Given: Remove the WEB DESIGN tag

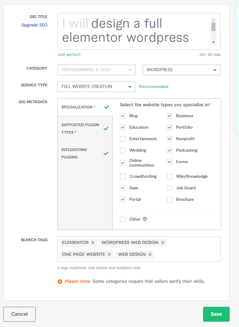Looking at the screenshot, I should coord(150,255).
